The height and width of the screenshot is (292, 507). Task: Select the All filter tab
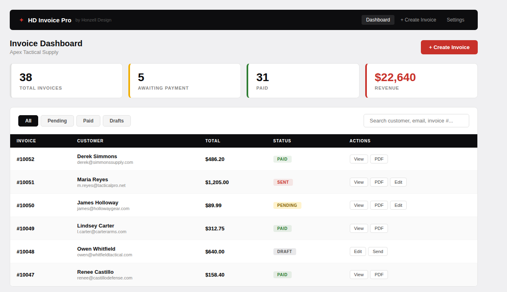[28, 121]
